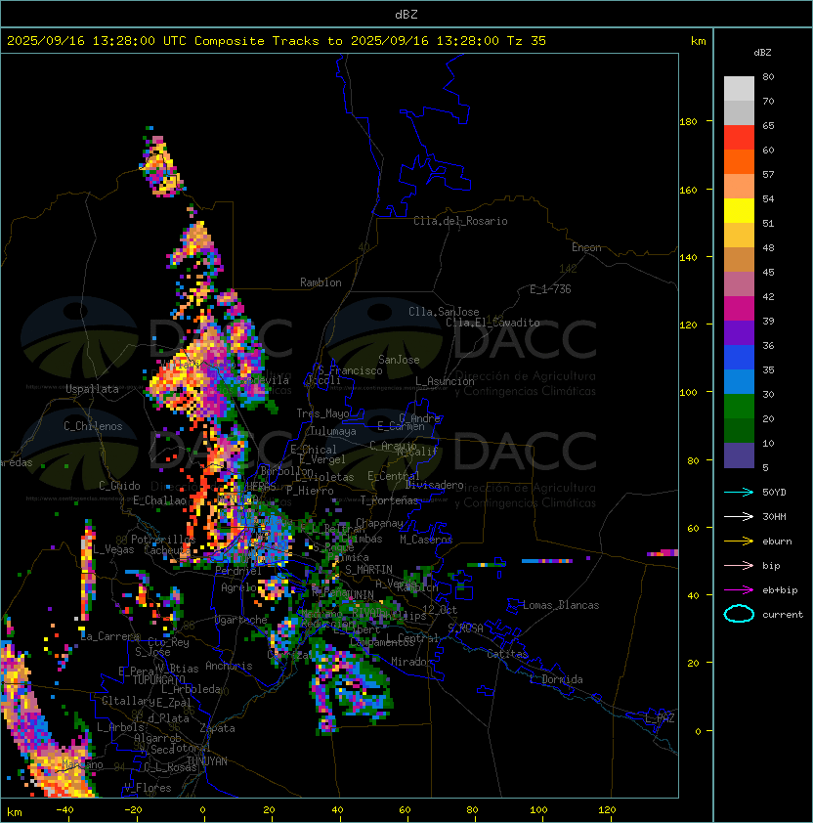
Task: Click the -20 km horizontal axis tick label
Action: pos(133,810)
